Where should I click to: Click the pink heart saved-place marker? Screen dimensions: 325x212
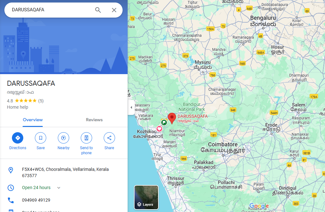click(x=159, y=129)
